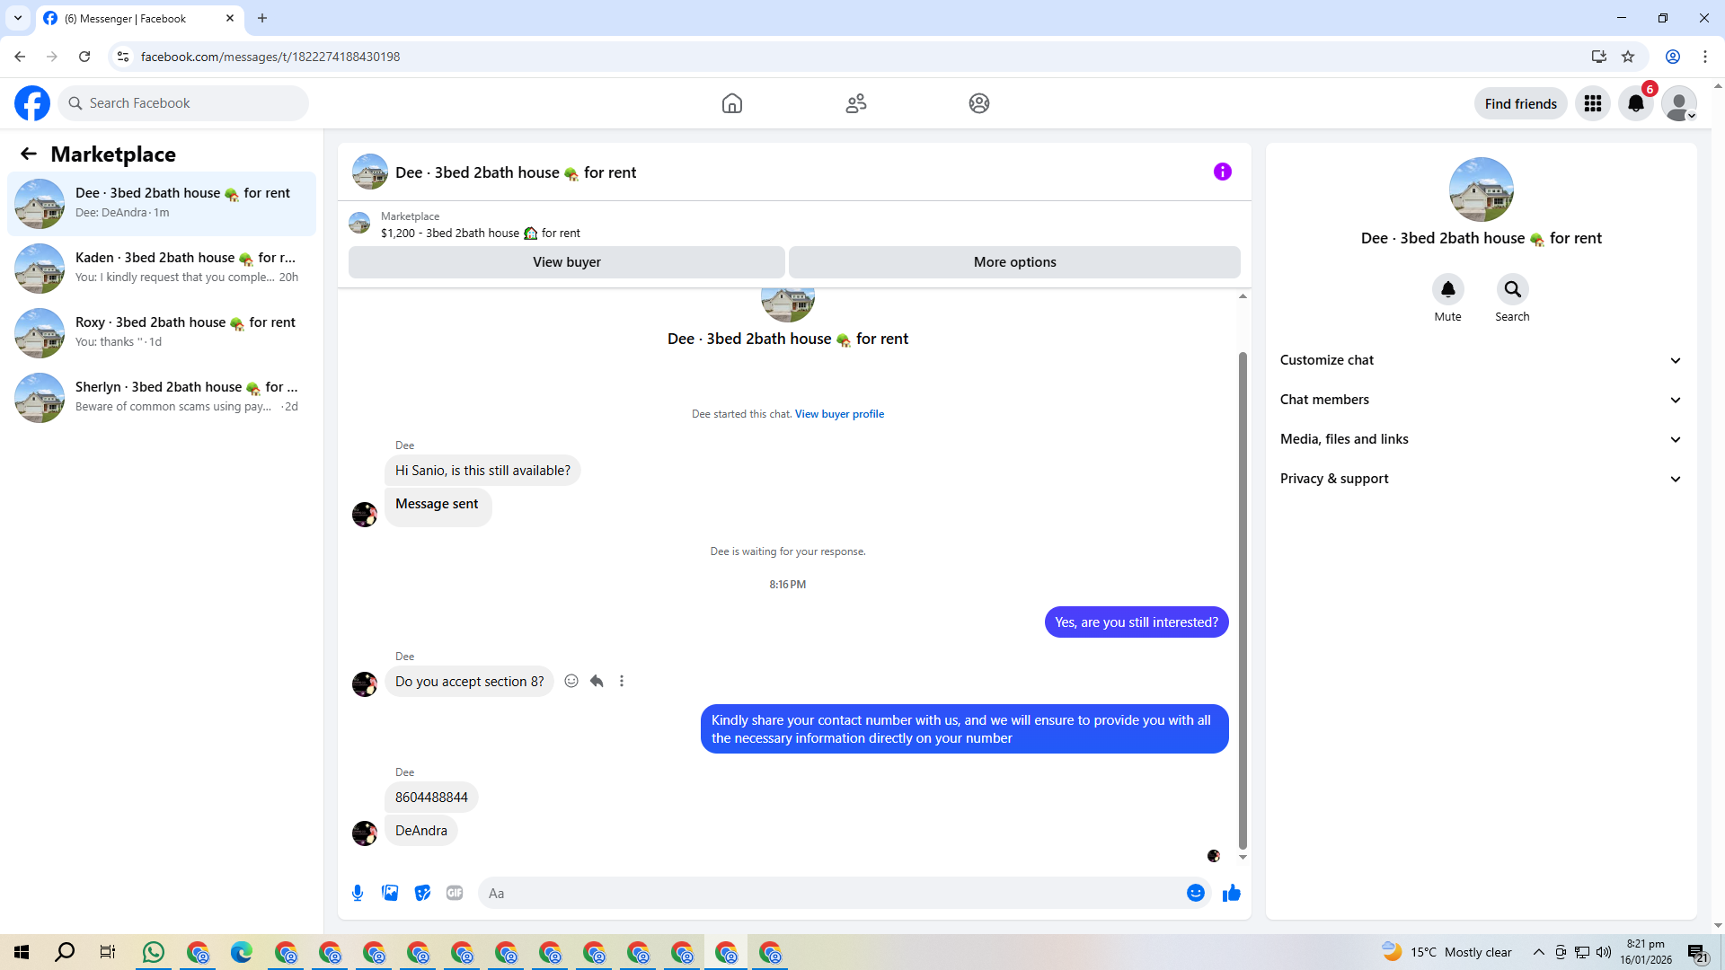Open Roxy's 3bed 2bath house conversation
1725x970 pixels.
click(x=162, y=332)
